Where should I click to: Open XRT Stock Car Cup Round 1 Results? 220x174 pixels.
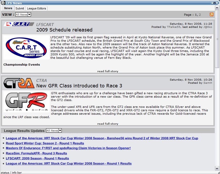[x=69, y=163]
